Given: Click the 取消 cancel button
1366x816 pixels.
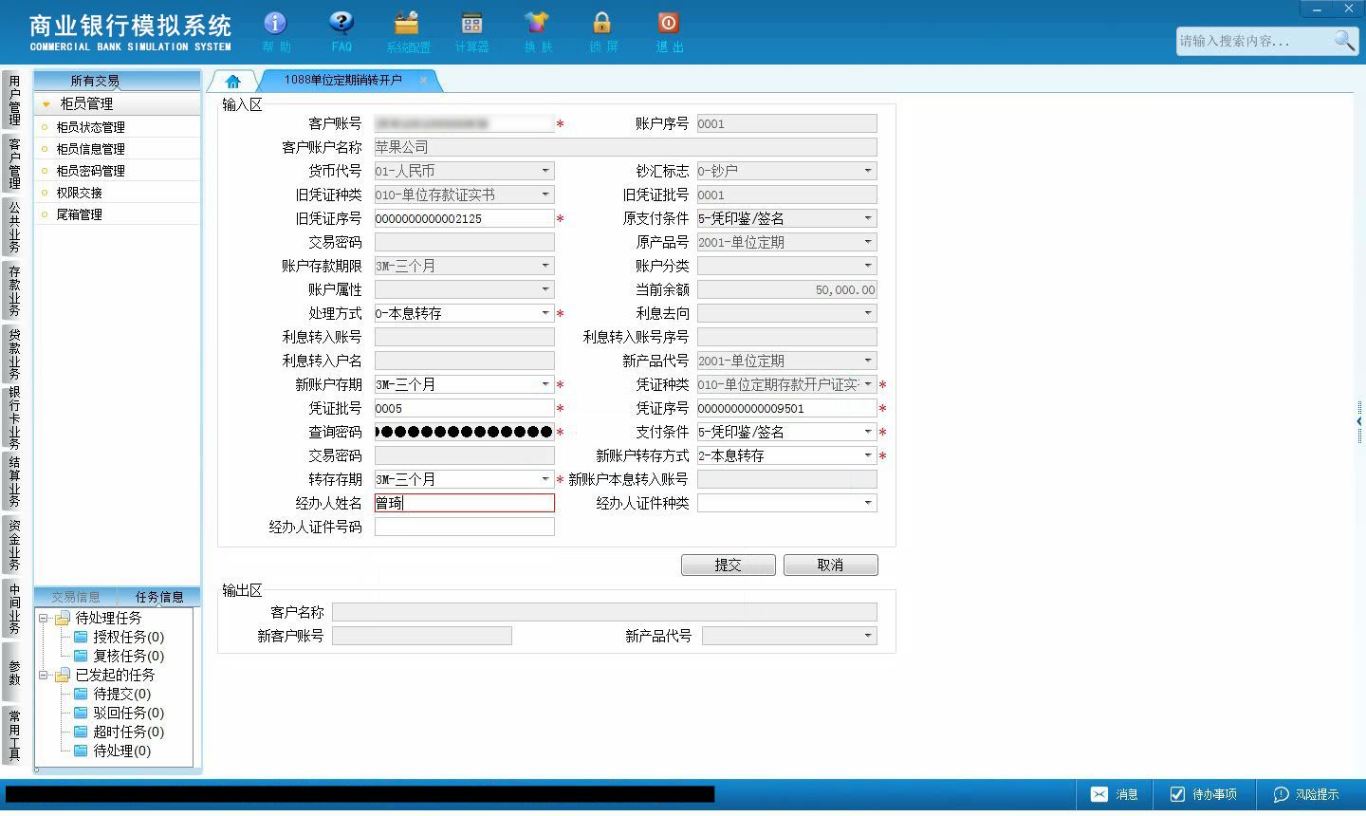Looking at the screenshot, I should pos(831,565).
